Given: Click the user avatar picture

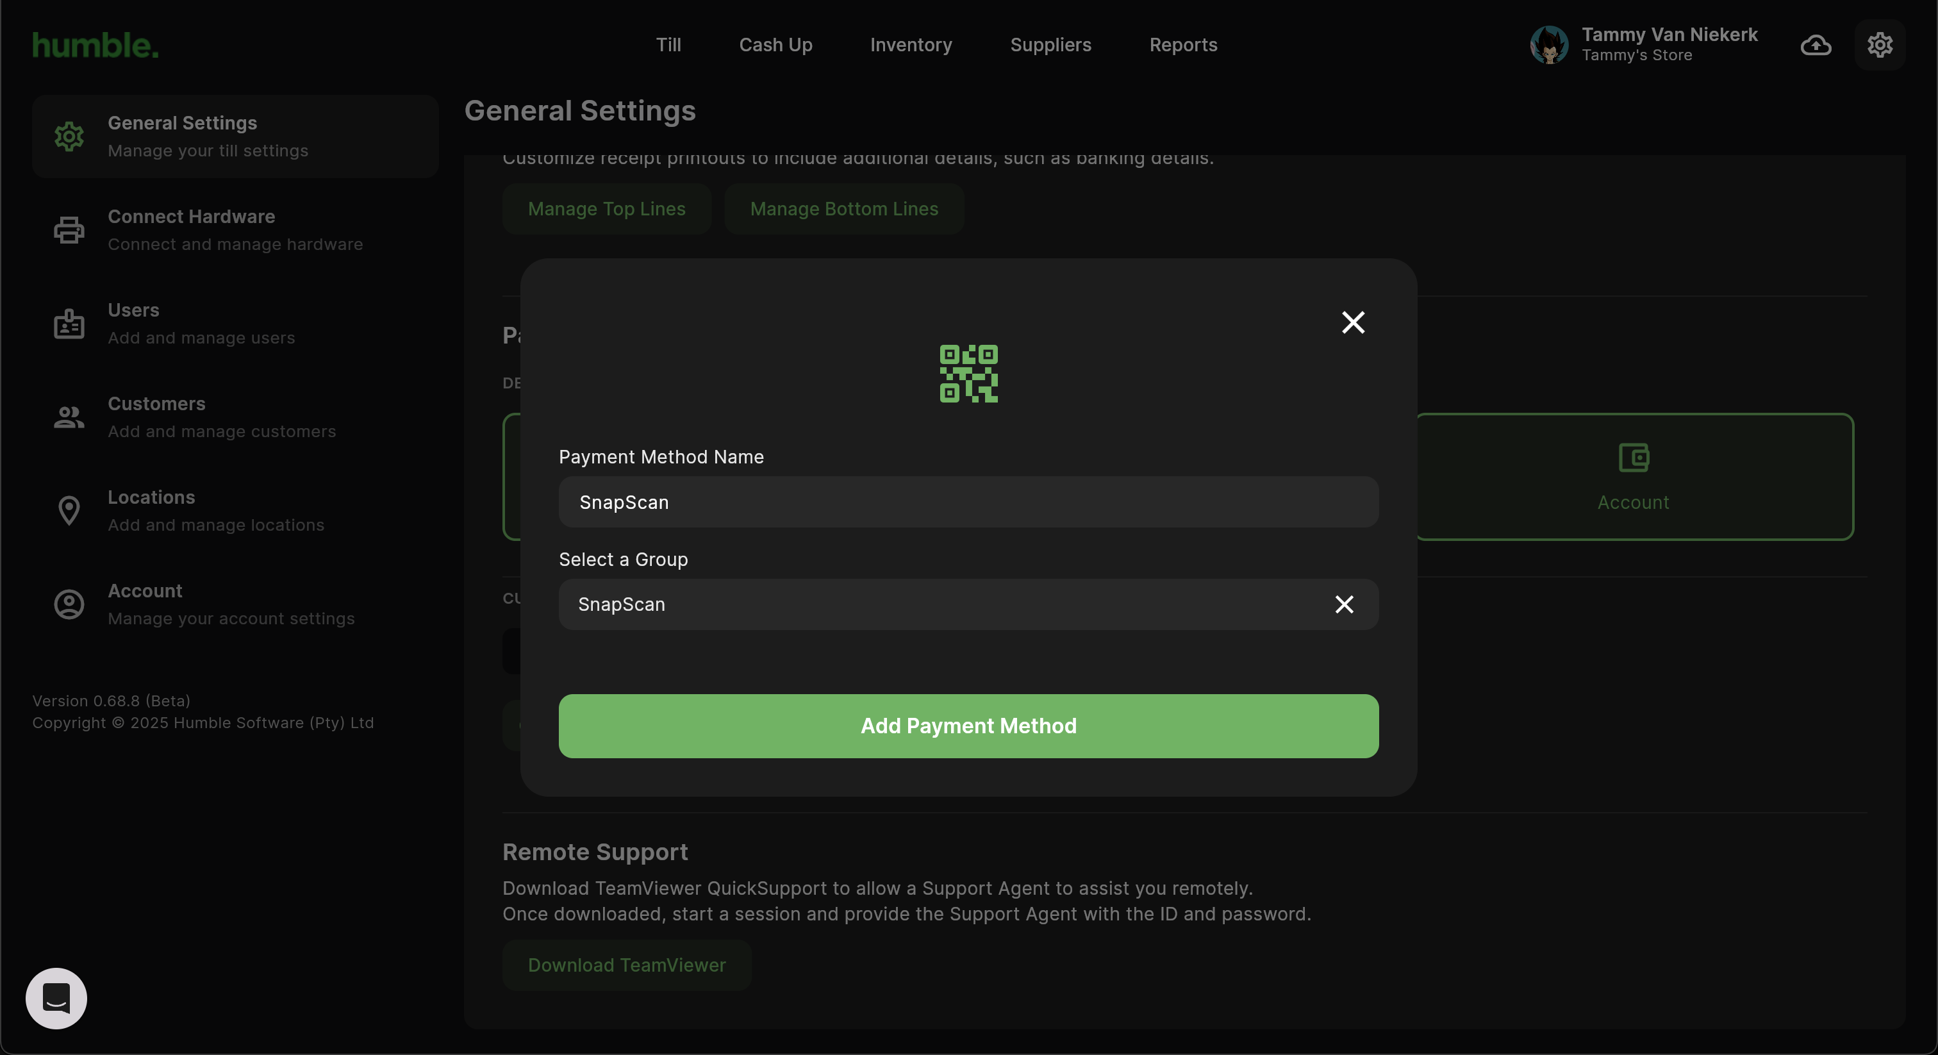Looking at the screenshot, I should coord(1549,44).
